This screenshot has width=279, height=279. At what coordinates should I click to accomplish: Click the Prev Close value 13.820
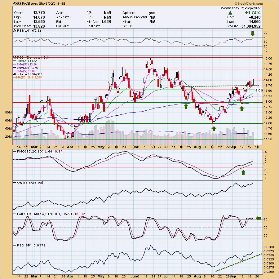click(x=39, y=26)
